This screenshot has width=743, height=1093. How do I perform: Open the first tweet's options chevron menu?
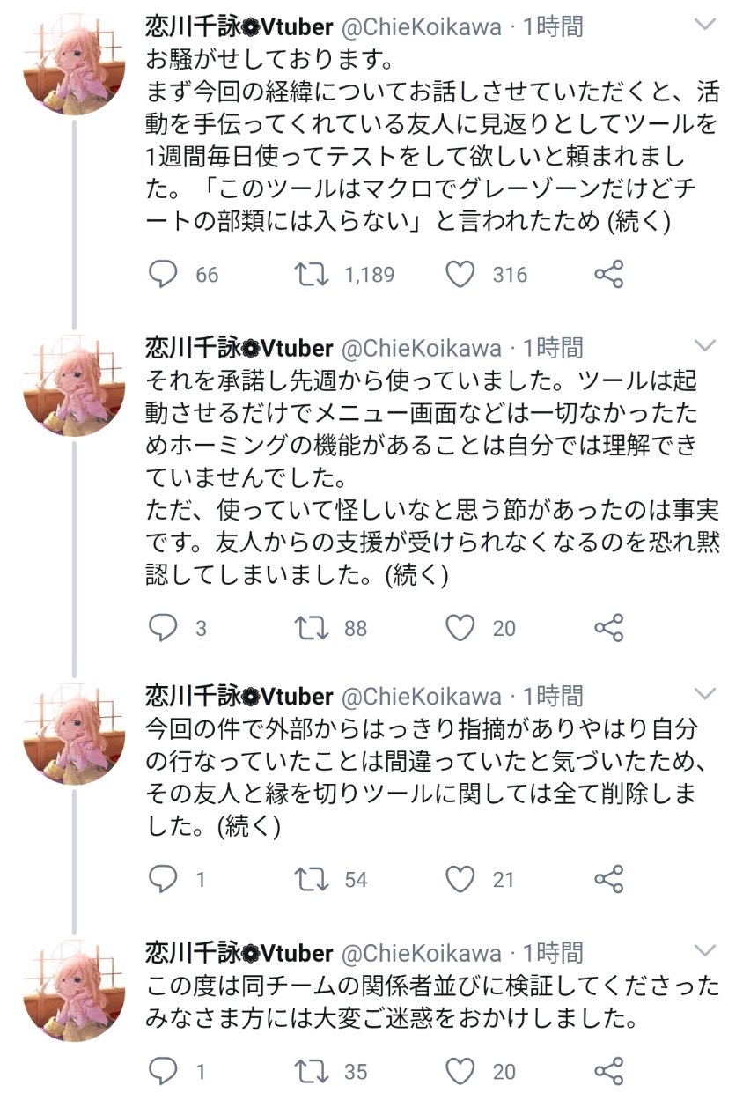click(x=706, y=25)
